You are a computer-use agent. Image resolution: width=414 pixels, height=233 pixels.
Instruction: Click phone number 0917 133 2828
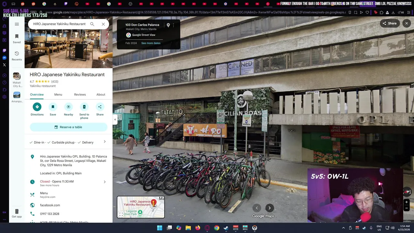[49, 214]
